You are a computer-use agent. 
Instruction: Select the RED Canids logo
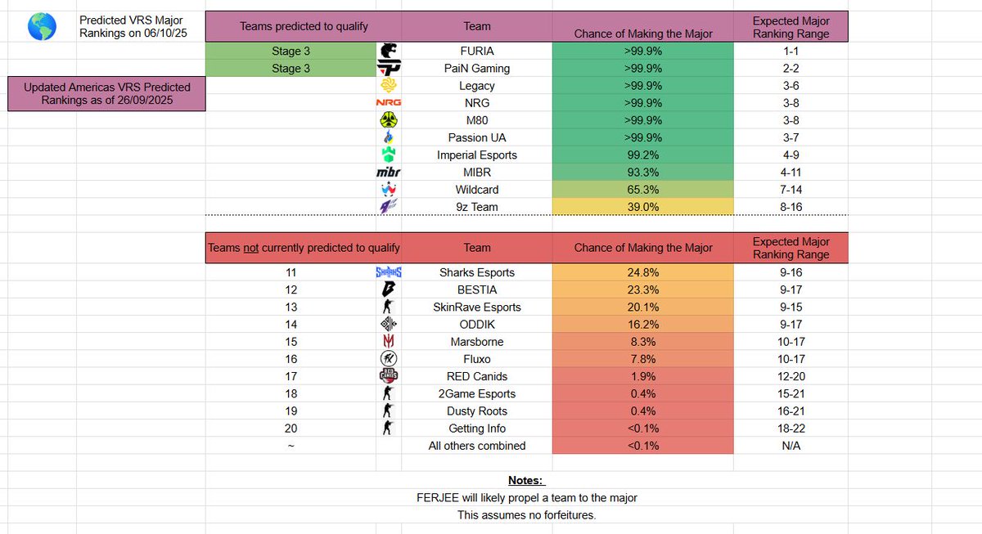coord(388,376)
